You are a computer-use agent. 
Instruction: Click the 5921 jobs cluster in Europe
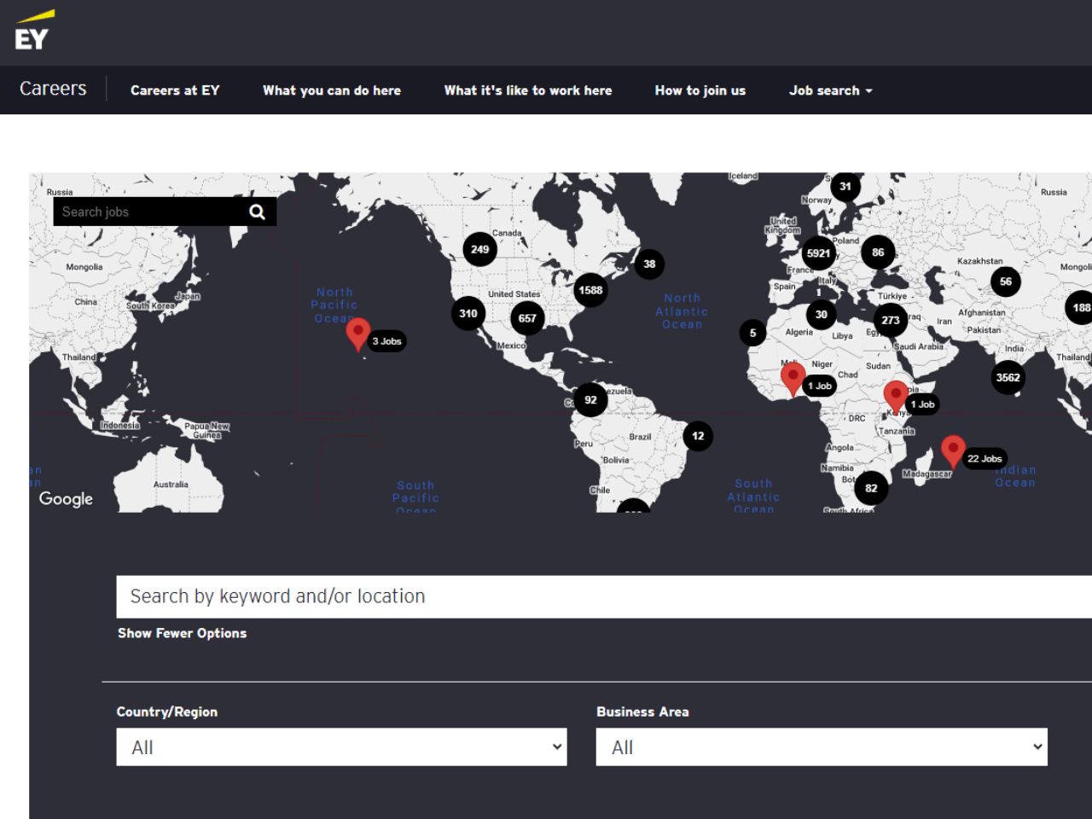point(818,253)
